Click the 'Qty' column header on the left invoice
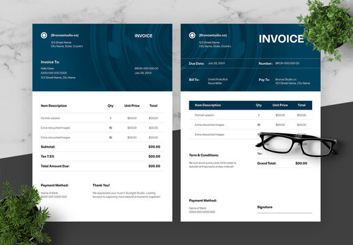The height and width of the screenshot is (245, 353). (110, 105)
